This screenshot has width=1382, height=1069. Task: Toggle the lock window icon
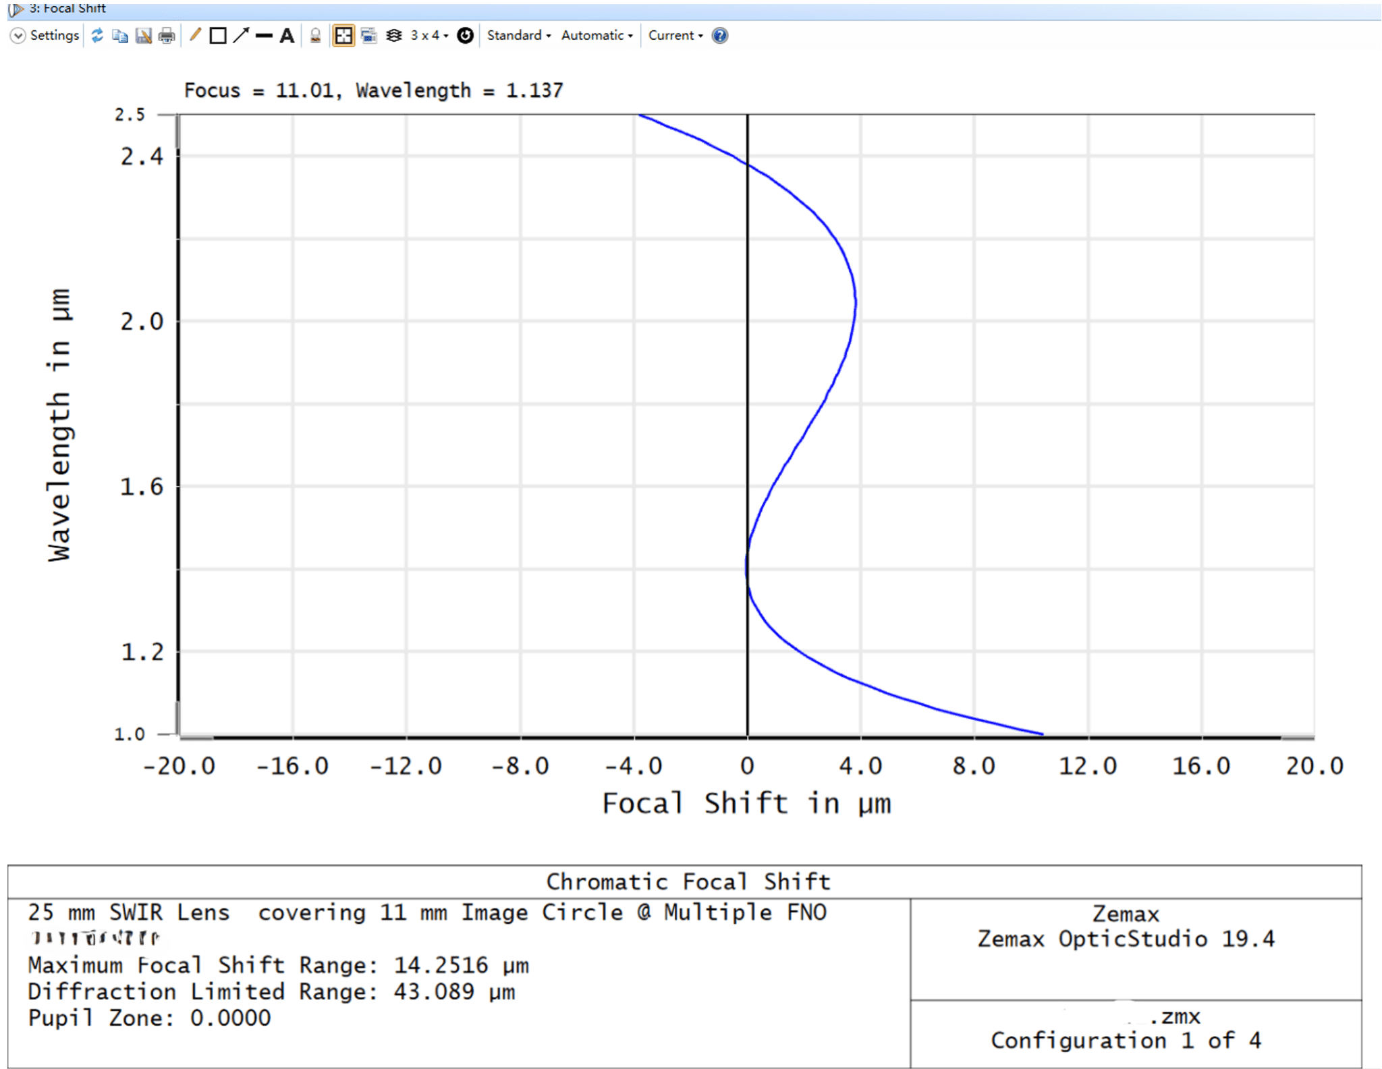(x=315, y=36)
